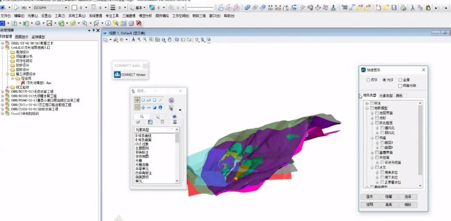Click the blue info circle toolbar icon

tap(108, 23)
